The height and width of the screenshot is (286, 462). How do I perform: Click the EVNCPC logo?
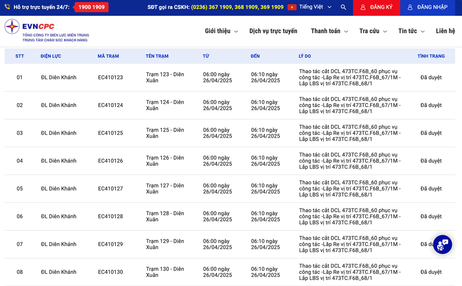47,30
